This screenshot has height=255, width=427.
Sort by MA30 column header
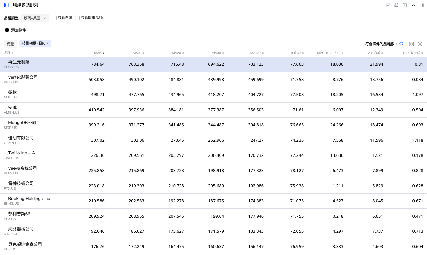point(218,53)
